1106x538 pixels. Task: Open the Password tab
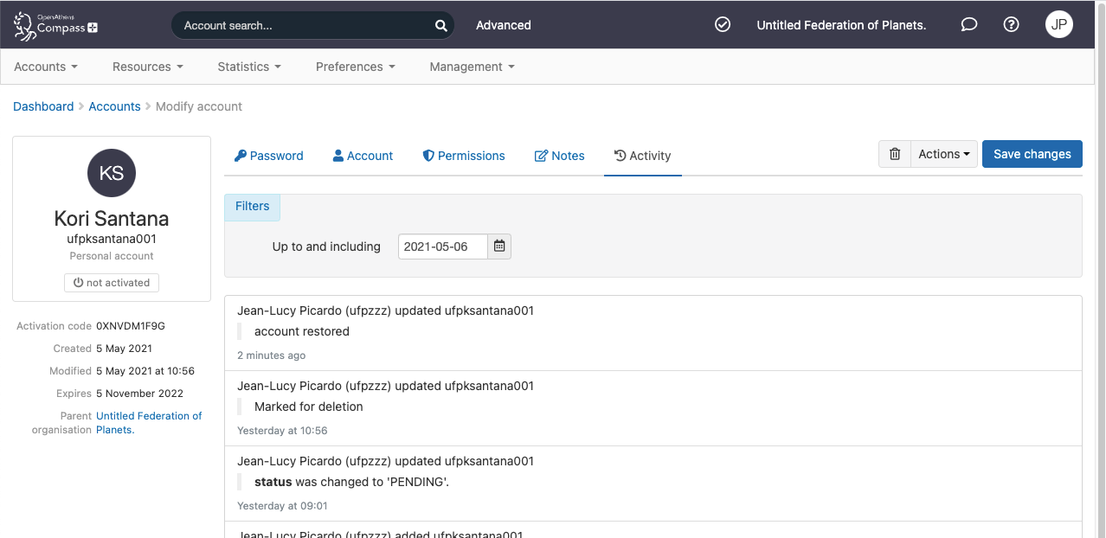click(268, 156)
